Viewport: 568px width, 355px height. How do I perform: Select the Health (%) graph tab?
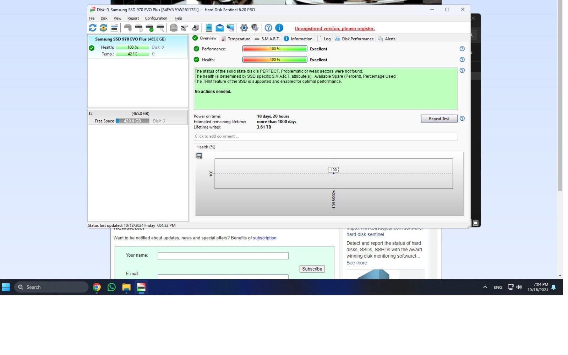click(x=206, y=147)
